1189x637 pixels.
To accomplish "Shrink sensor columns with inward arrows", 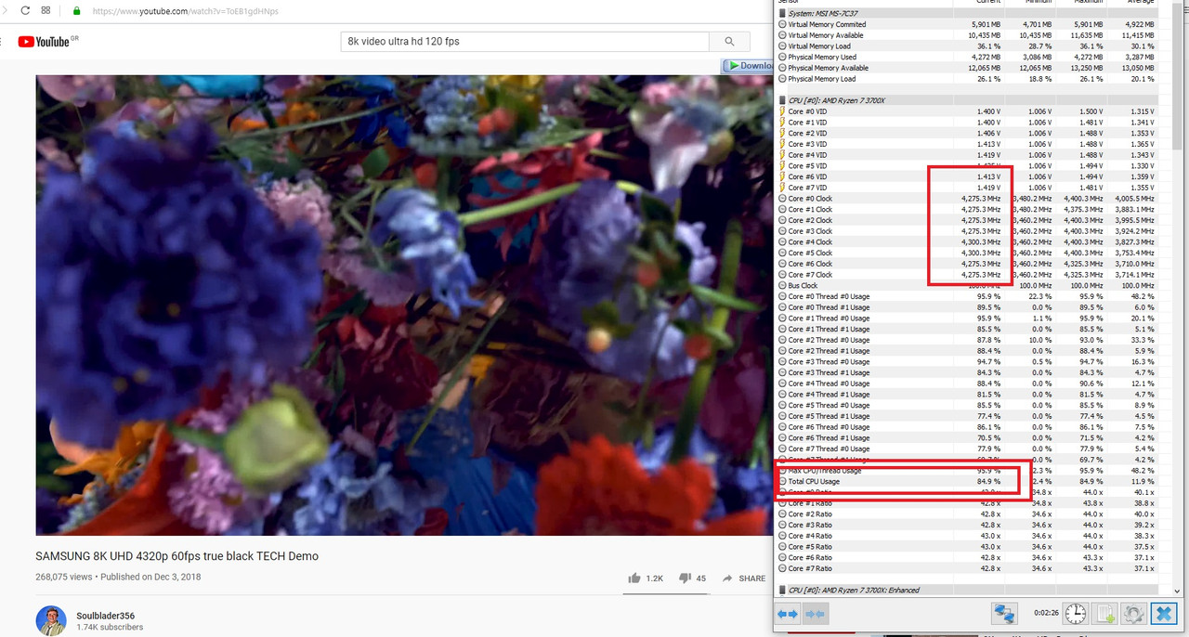I will coord(815,614).
